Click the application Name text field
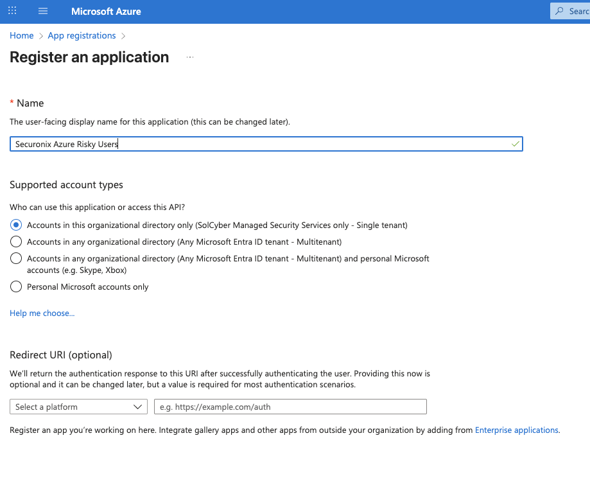 coord(257,145)
